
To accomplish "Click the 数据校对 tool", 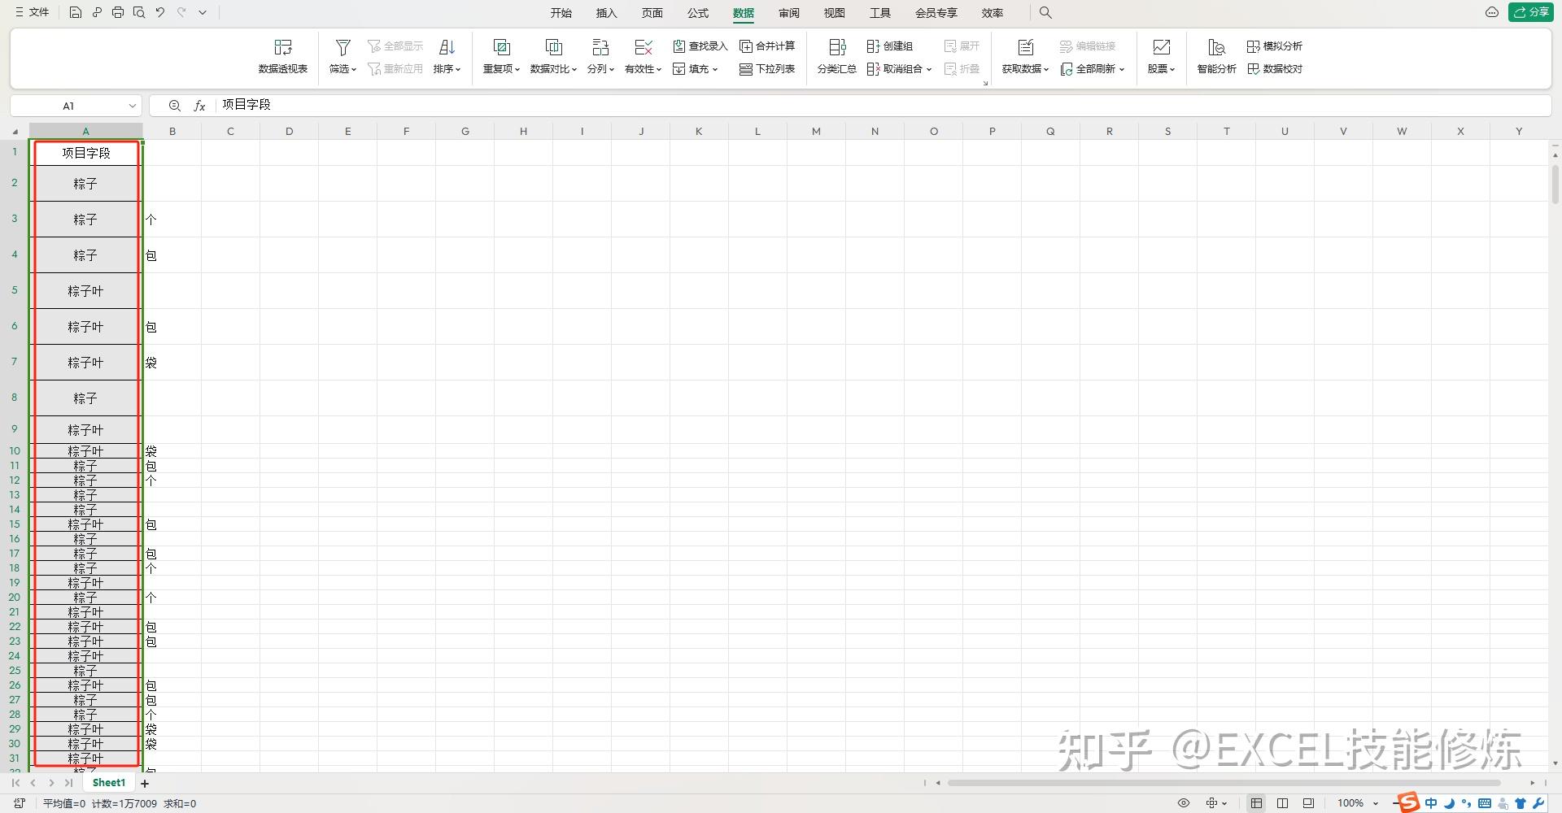I will (x=1274, y=69).
